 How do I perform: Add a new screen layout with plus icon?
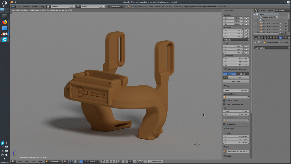[x=70, y=6]
